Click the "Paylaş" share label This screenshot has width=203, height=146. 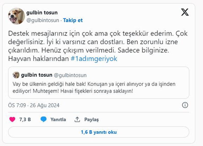tap(91, 120)
